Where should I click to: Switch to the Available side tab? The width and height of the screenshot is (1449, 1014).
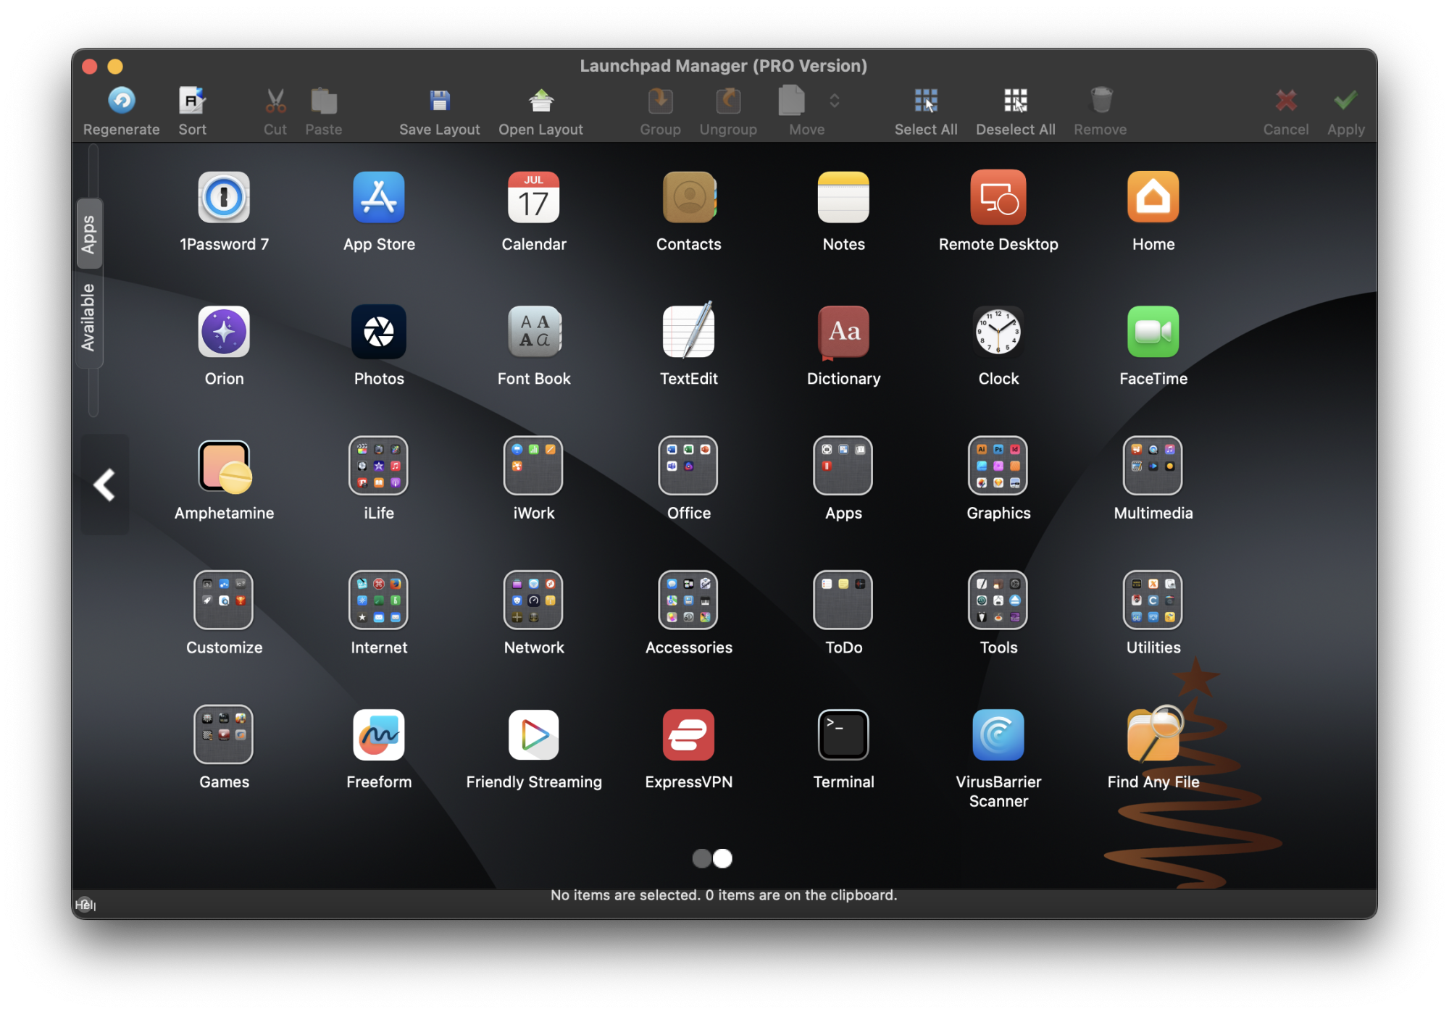point(89,317)
